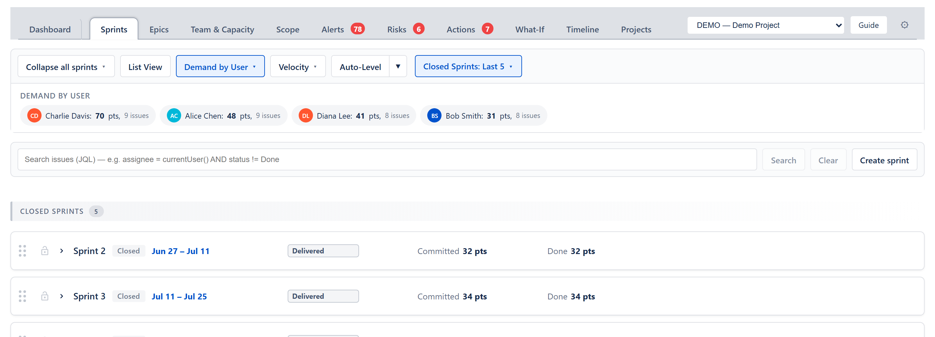Click Sprint 2 Delivered progress bar

pyautogui.click(x=323, y=251)
